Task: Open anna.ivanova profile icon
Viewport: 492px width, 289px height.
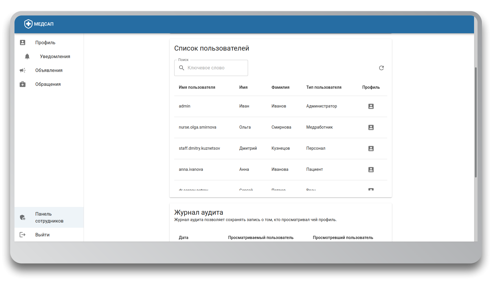Action: [371, 170]
